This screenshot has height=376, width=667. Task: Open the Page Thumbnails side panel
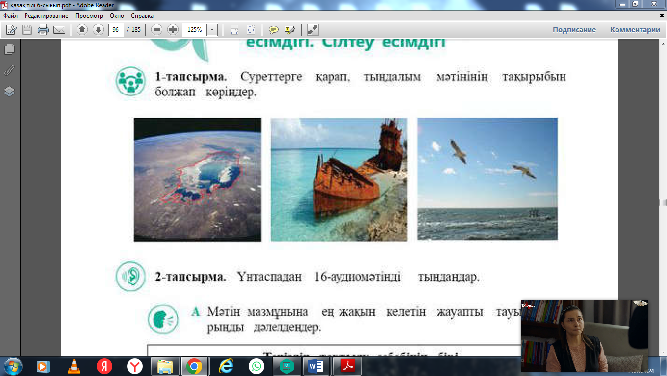click(9, 49)
